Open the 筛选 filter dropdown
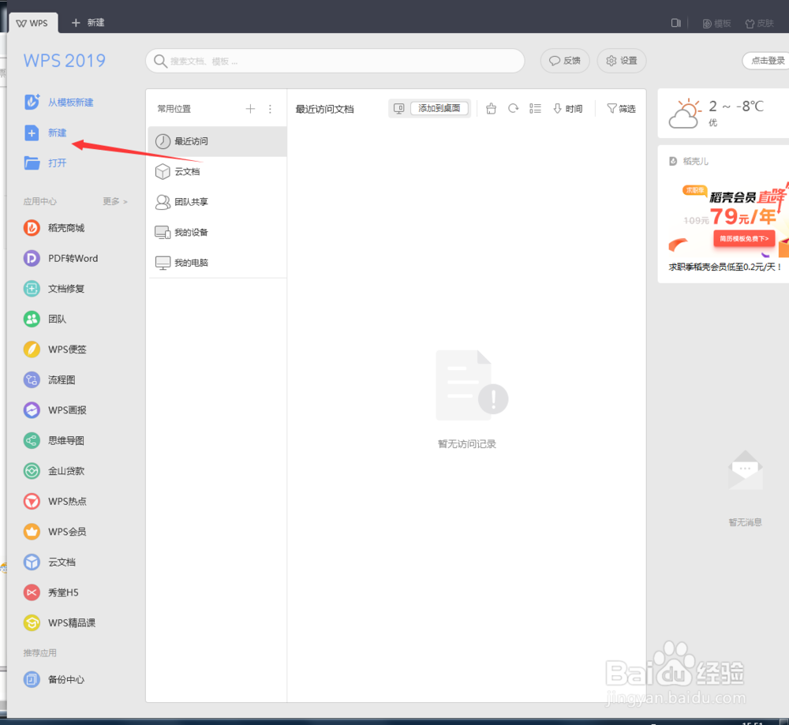Screen dimensions: 789x725 click(x=622, y=109)
